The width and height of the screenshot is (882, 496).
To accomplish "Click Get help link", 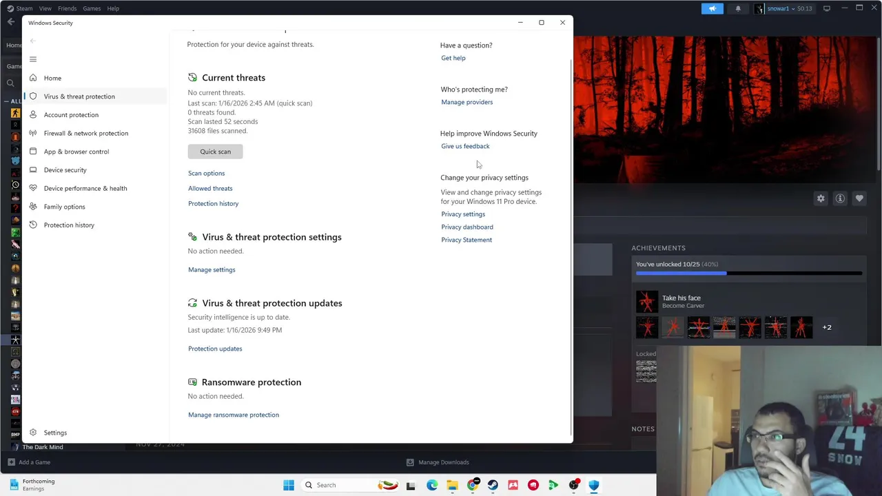I will [x=453, y=58].
